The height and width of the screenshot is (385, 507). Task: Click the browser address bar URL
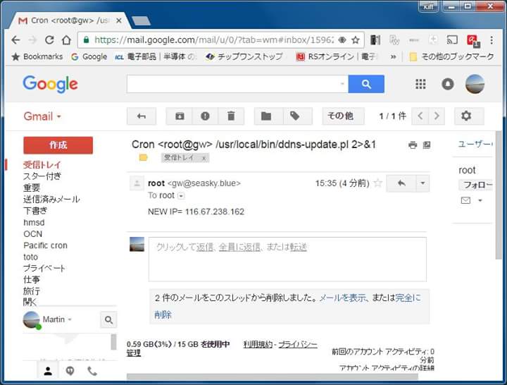214,40
